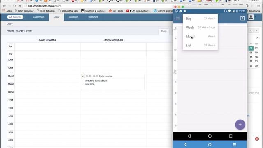Click the browser reload button
Viewport: 263px width, 148px height.
[15, 6]
